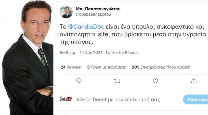Viewport: 208px width, 115px height.
Task: Focus the Κάντε Tweet με την απάντησή σας field
Action: [x=118, y=99]
